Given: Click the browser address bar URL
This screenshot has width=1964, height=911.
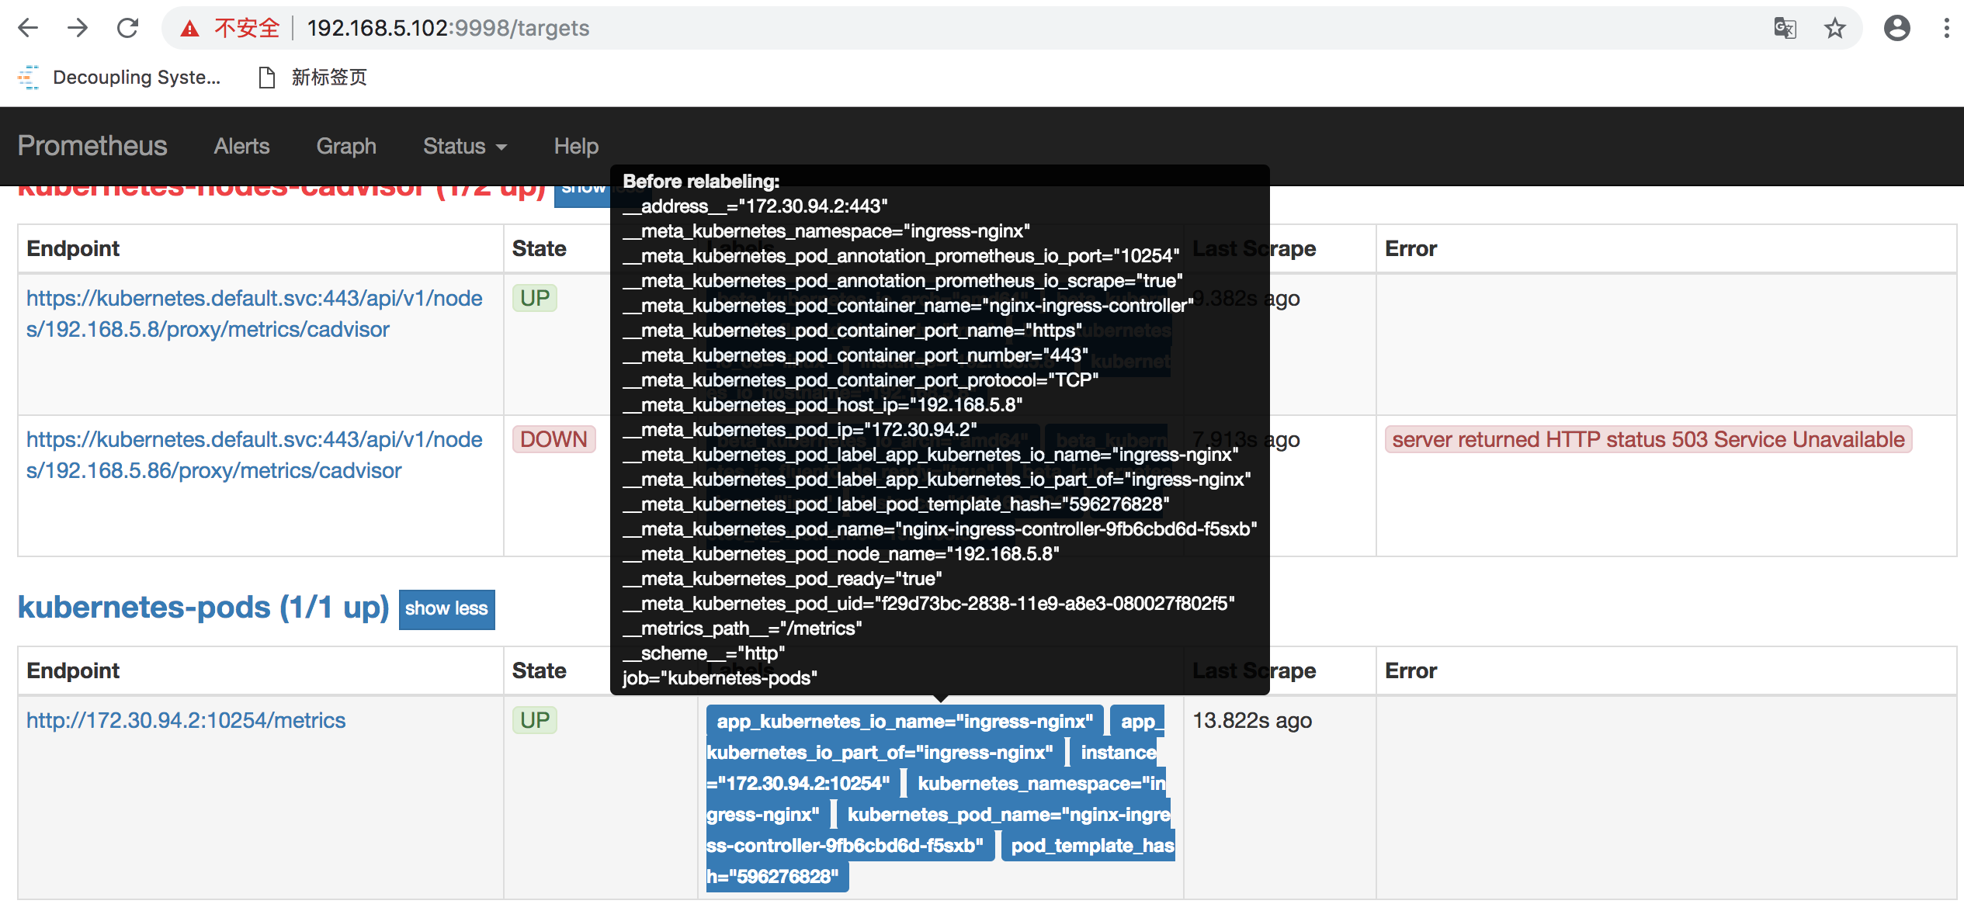Looking at the screenshot, I should [448, 28].
